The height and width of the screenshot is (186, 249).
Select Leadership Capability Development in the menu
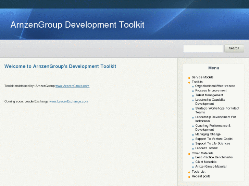pos(210,102)
